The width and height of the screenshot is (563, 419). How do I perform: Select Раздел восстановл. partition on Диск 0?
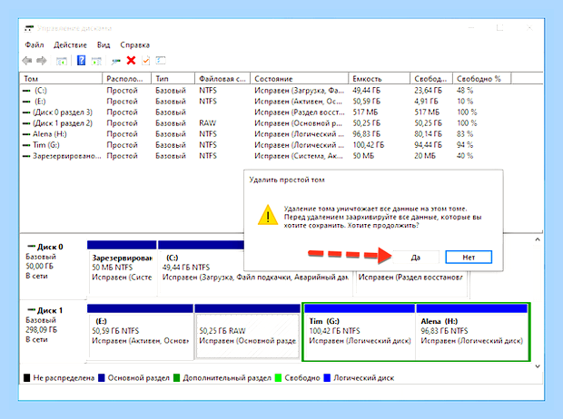click(411, 278)
